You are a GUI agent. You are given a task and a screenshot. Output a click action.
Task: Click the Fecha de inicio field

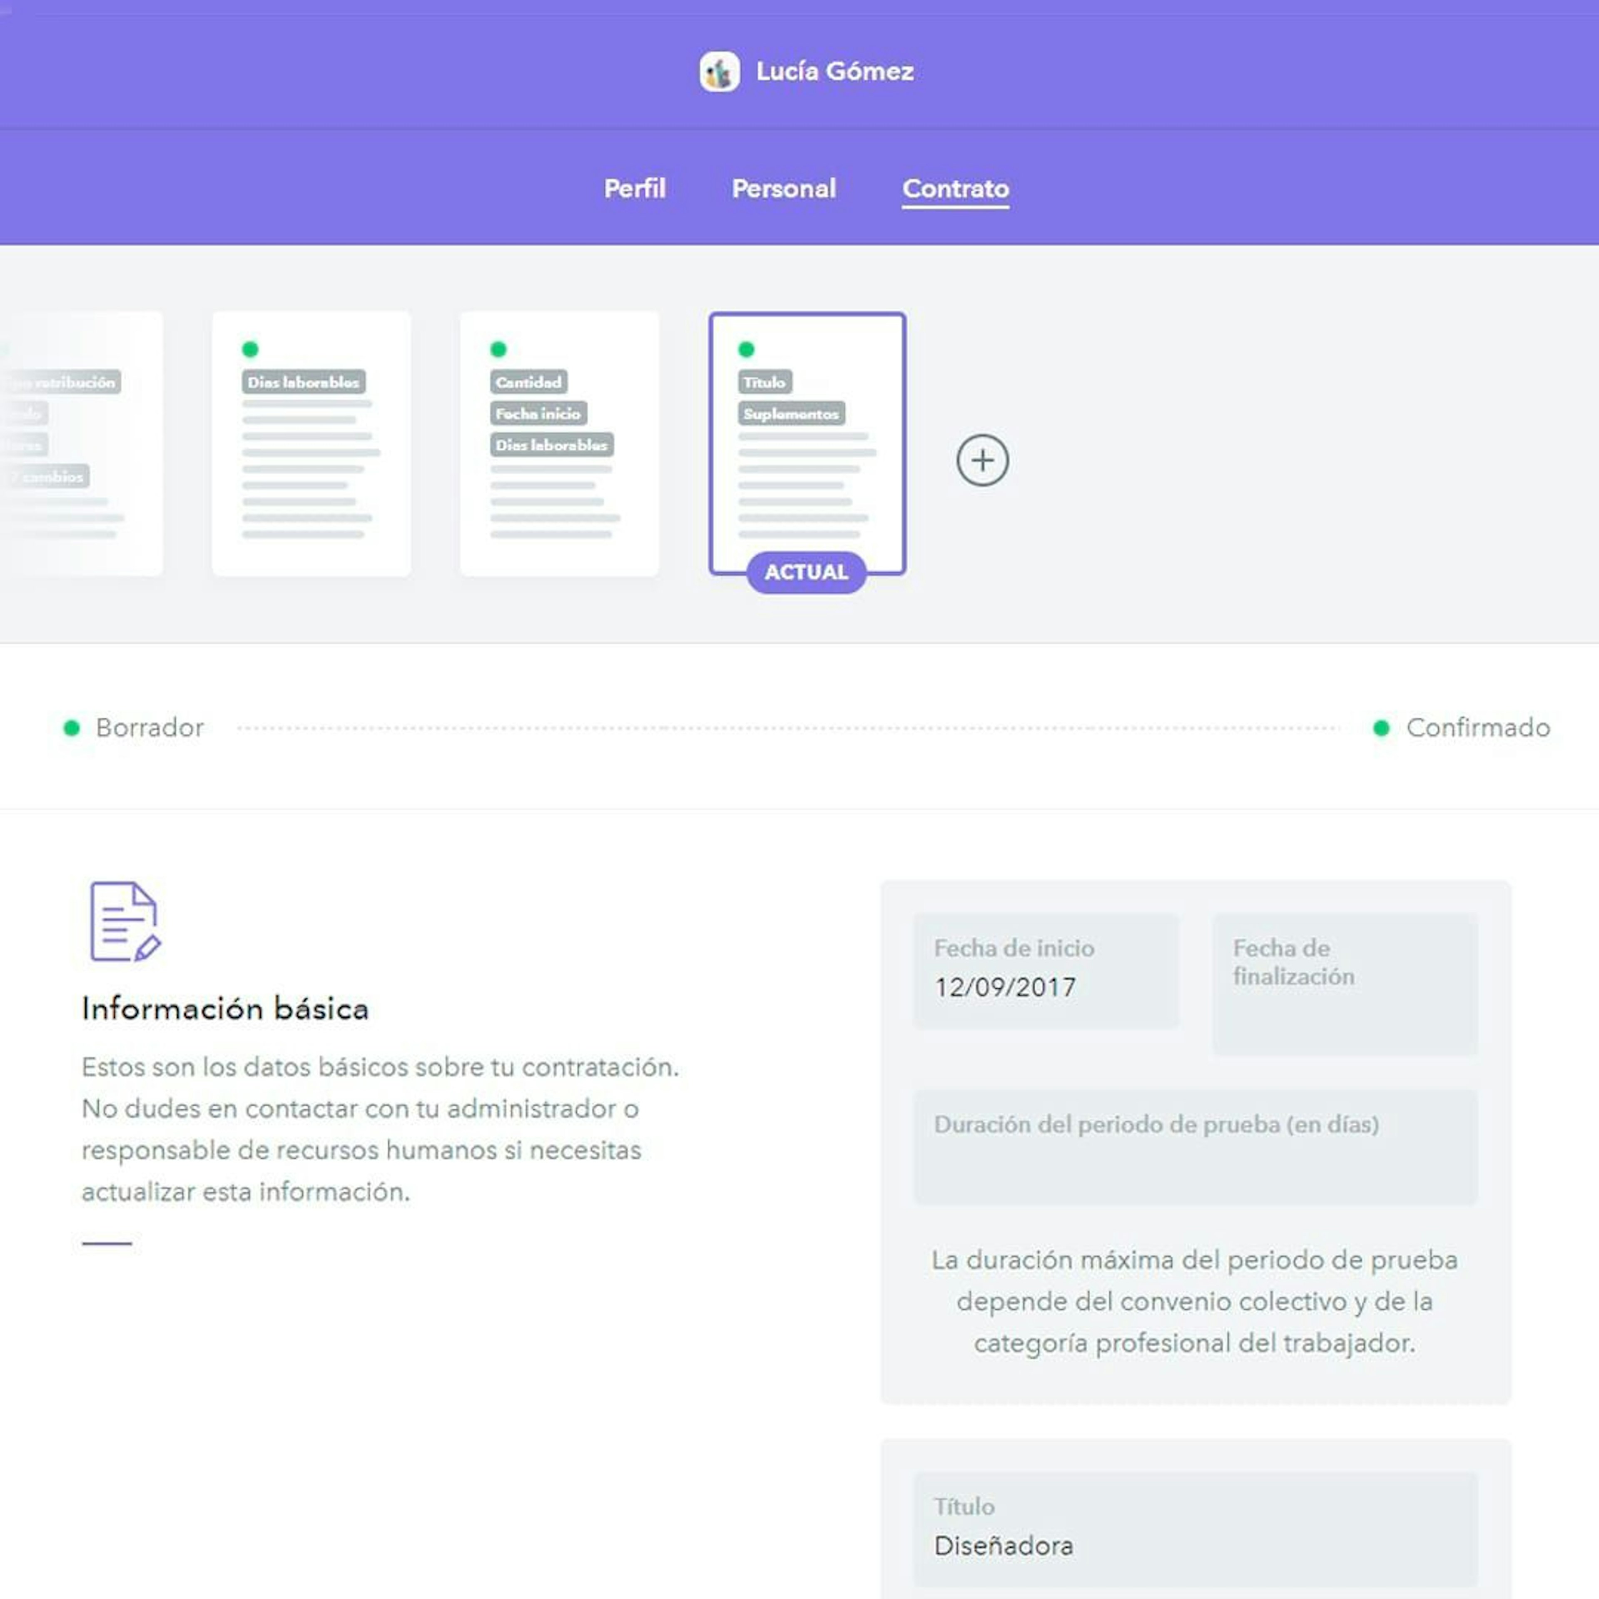(x=1046, y=971)
